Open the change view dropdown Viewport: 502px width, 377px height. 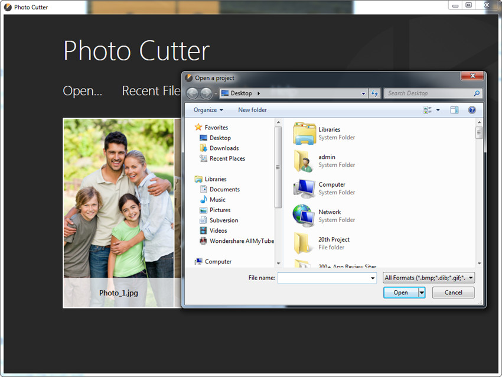point(438,110)
